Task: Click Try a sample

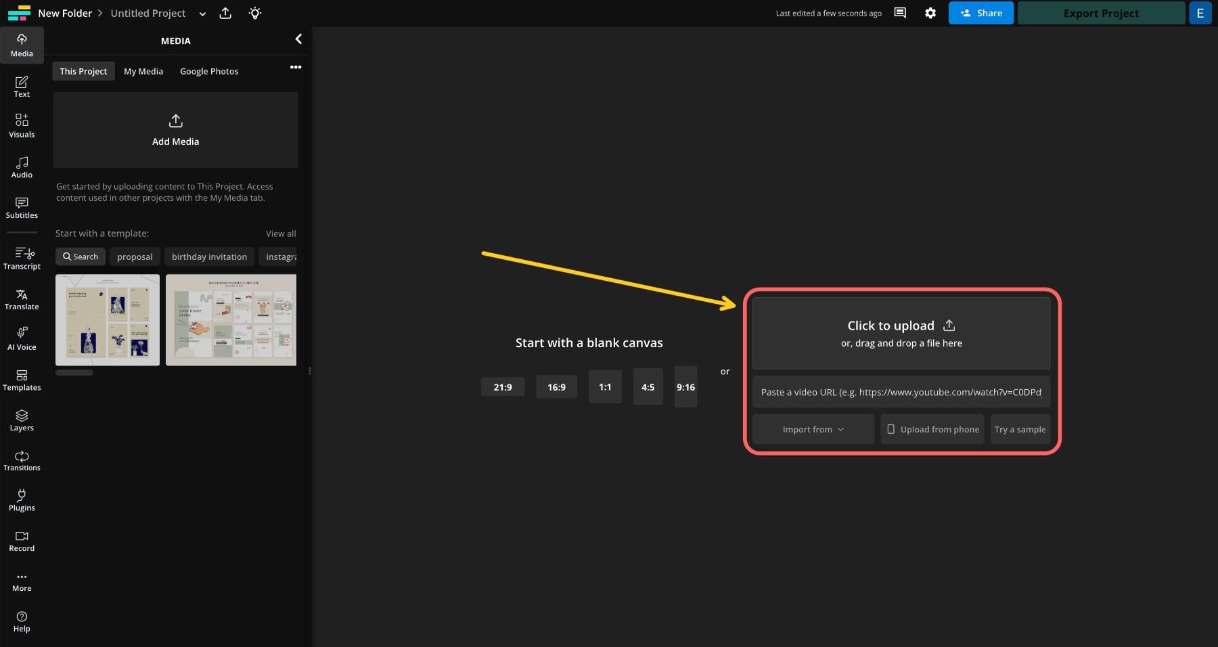Action: pos(1019,429)
